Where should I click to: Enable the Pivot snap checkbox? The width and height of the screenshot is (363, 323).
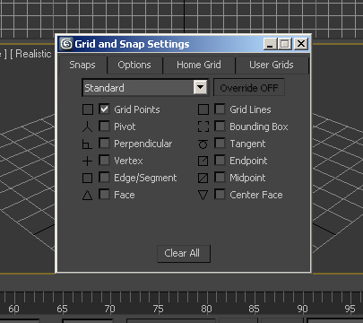pyautogui.click(x=104, y=126)
